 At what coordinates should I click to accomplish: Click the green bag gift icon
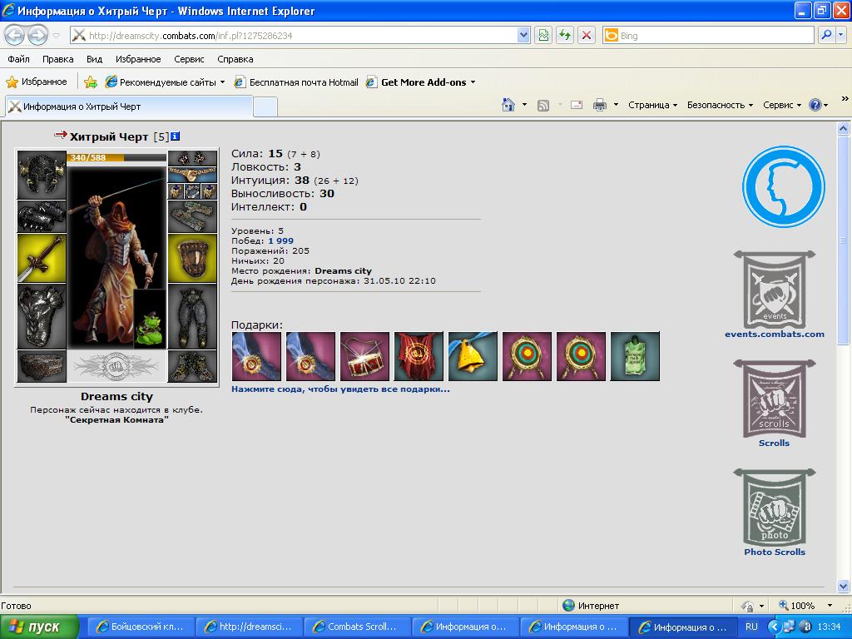pos(635,356)
